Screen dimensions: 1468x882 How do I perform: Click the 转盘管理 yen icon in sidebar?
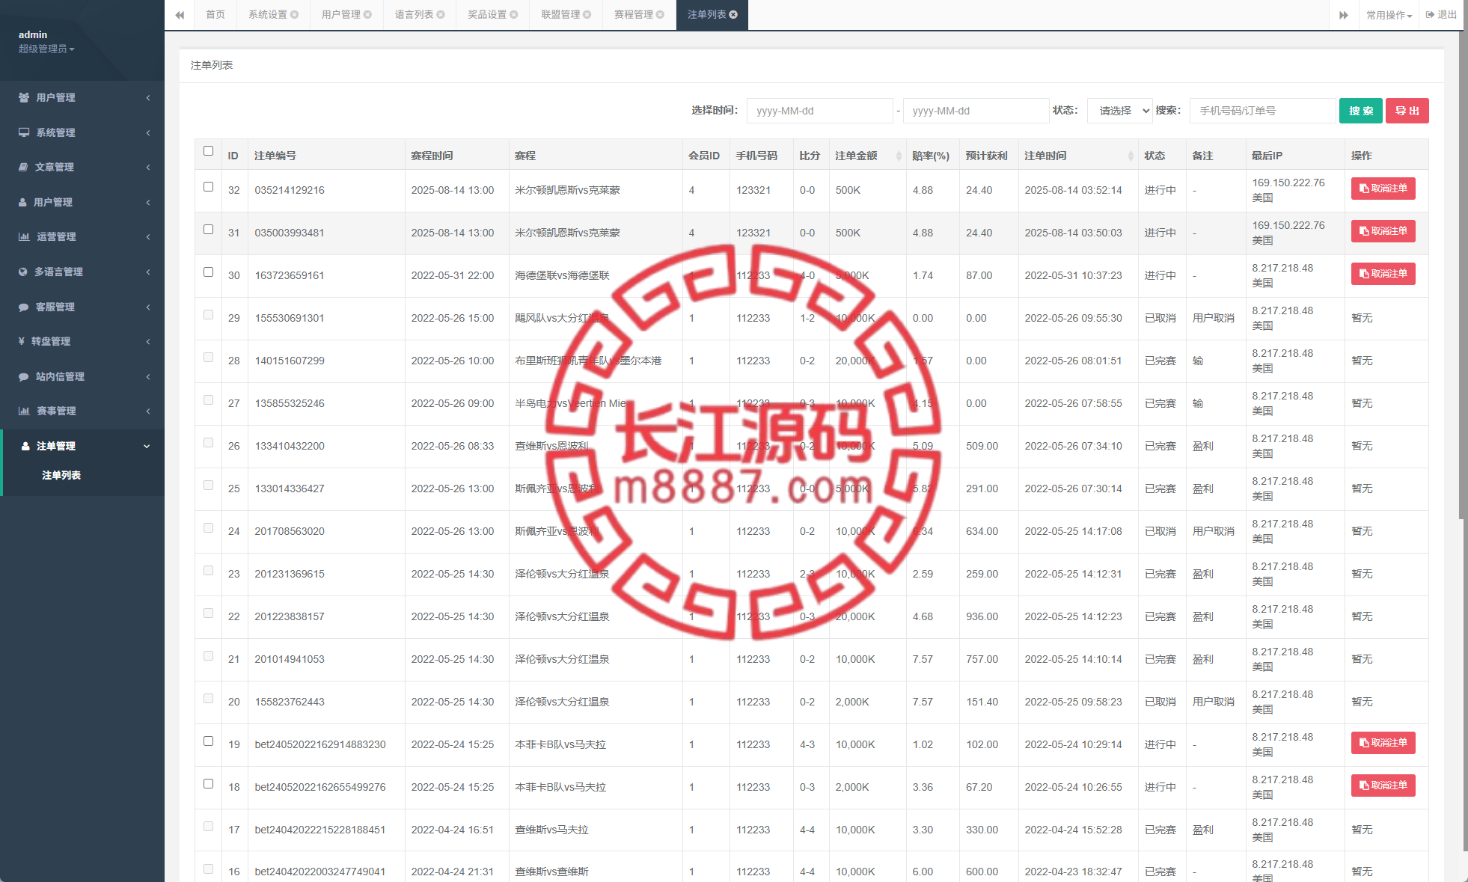(x=22, y=342)
